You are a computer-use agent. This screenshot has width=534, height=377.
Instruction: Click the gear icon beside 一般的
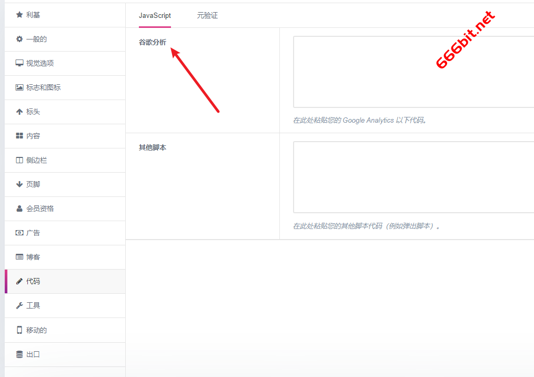(x=19, y=39)
